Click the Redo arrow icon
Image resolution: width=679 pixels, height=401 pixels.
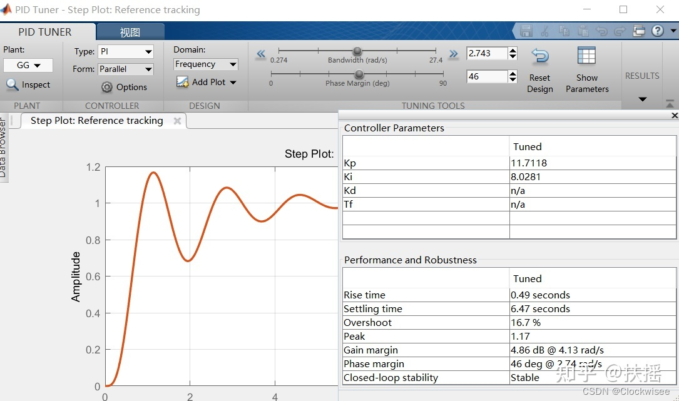(x=620, y=31)
